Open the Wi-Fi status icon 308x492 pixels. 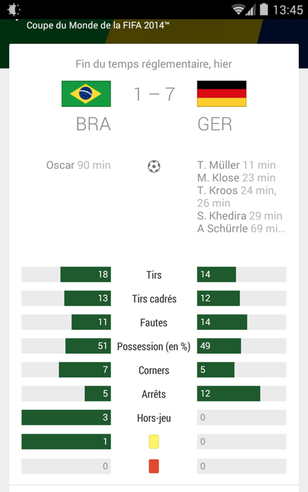(238, 9)
